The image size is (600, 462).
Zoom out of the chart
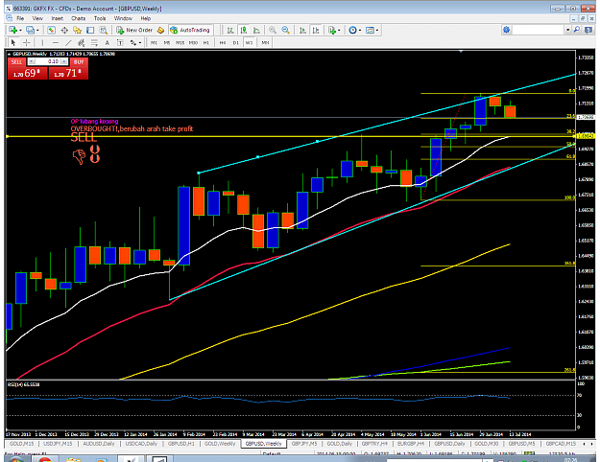point(285,30)
